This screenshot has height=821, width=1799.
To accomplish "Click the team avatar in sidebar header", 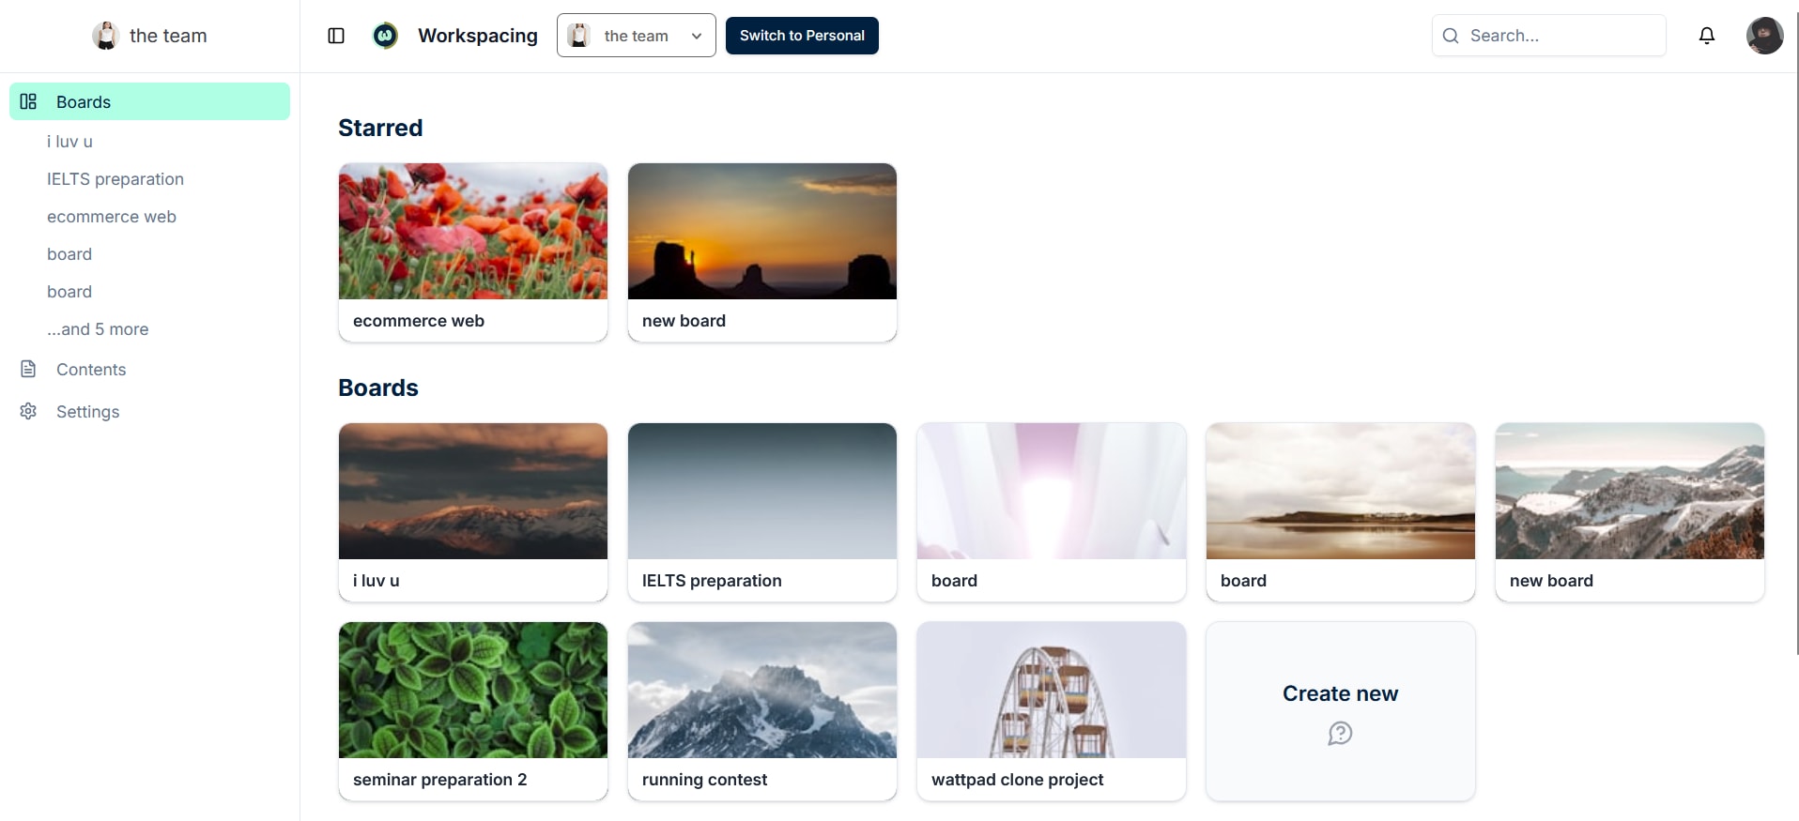I will (105, 36).
